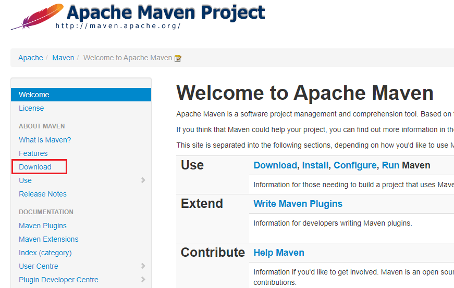The height and width of the screenshot is (288, 454).
Task: Click the 'Welcome to Apache Maven' breadcrumb text
Action: point(128,58)
